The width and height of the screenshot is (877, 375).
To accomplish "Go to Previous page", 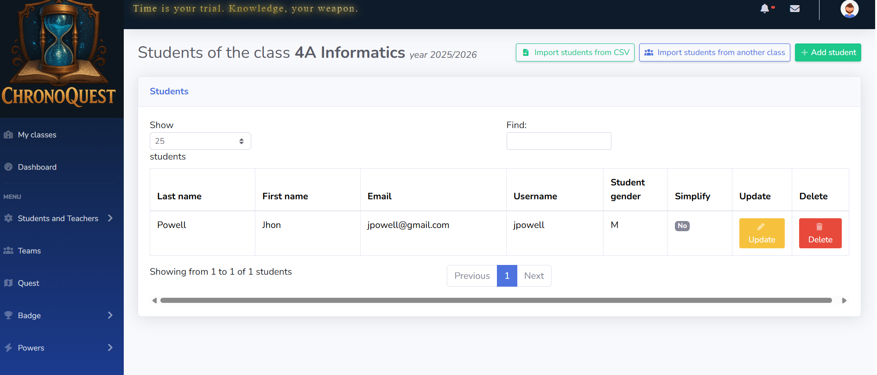I will pyautogui.click(x=472, y=276).
